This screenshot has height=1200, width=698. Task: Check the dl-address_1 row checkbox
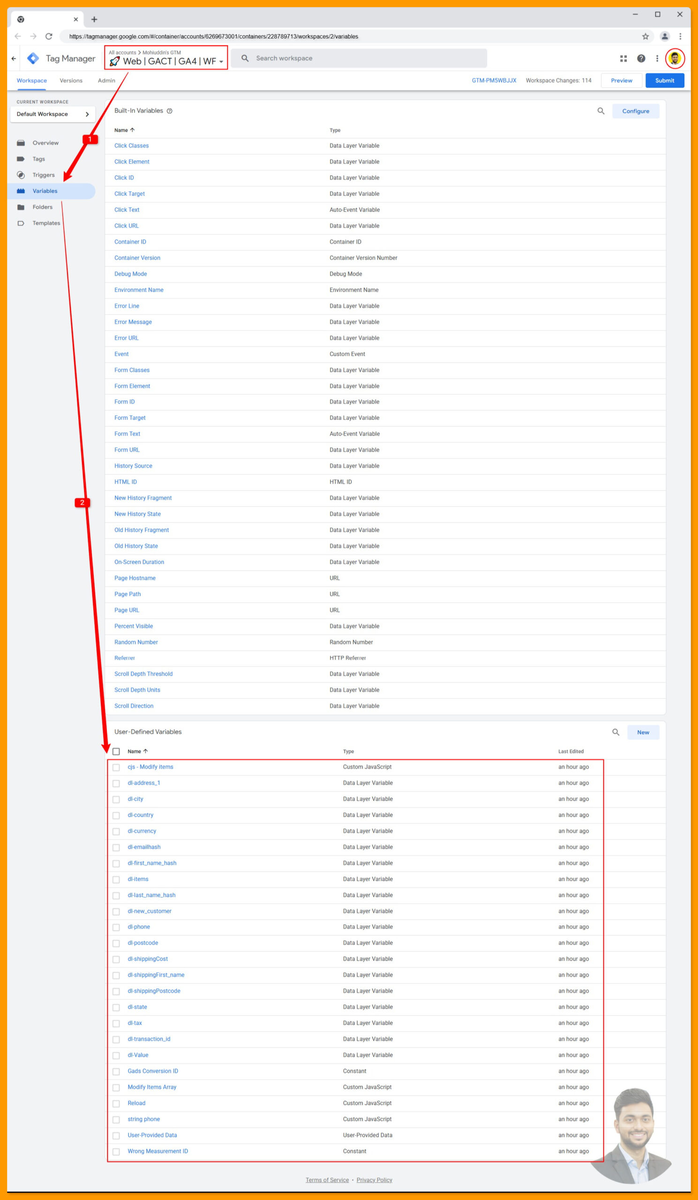[116, 784]
